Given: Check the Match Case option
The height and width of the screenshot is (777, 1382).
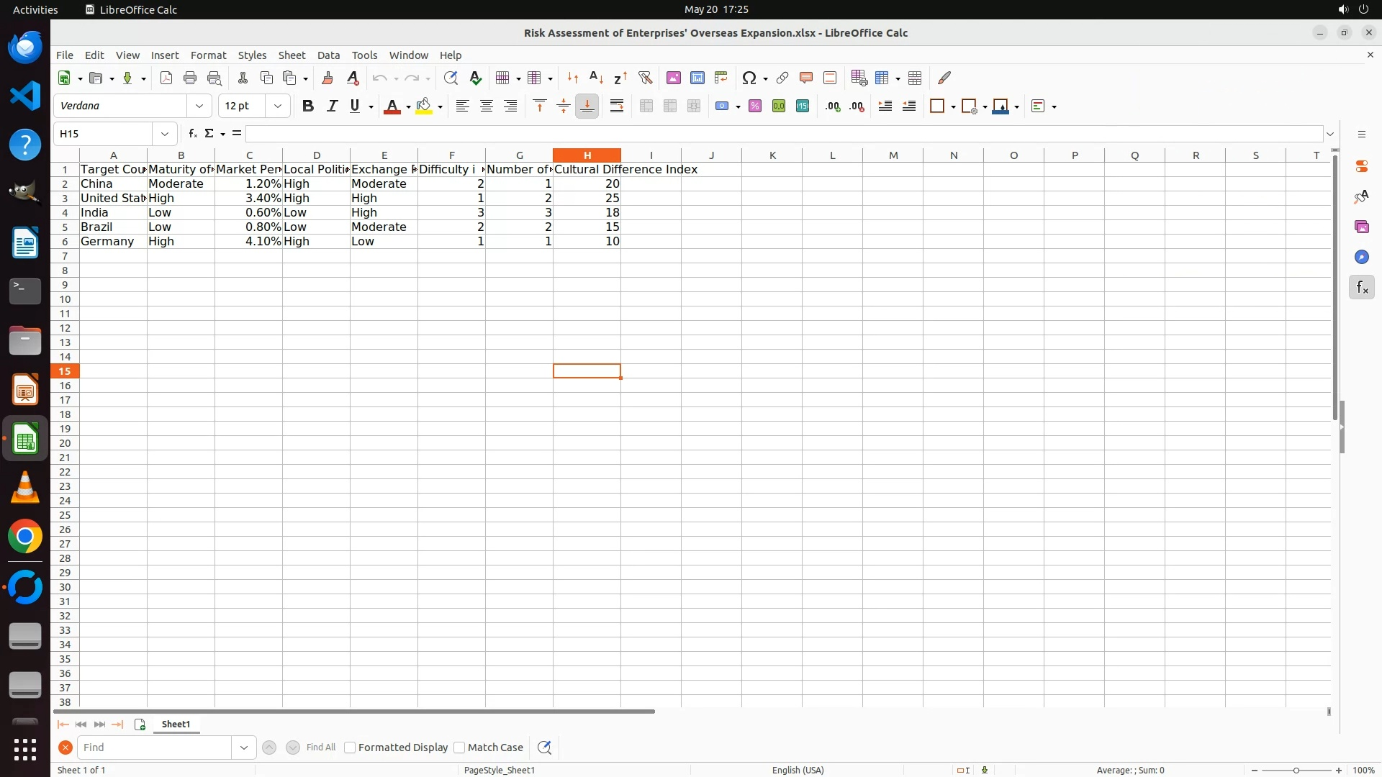Looking at the screenshot, I should [x=459, y=748].
